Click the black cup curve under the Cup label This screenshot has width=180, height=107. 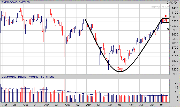click(120, 72)
